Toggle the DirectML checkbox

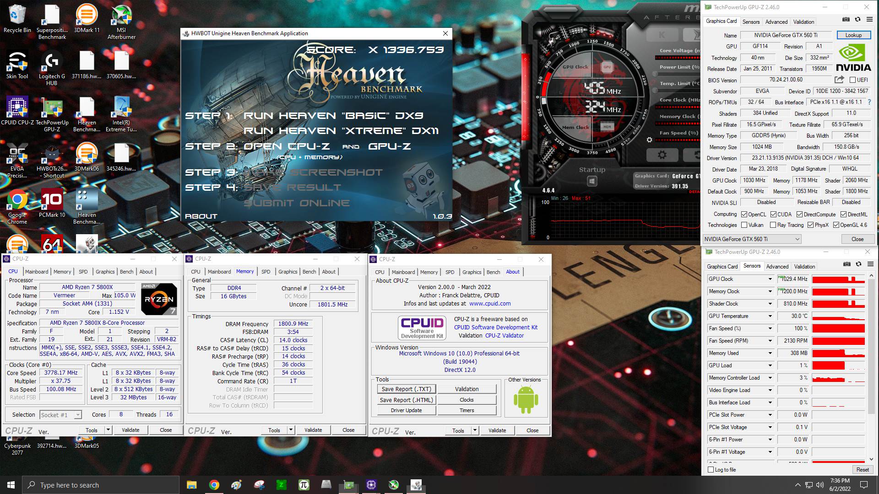(843, 215)
